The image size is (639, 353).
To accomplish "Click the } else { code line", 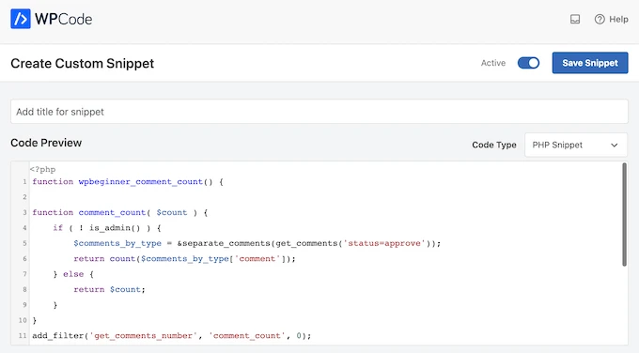I will 73,274.
